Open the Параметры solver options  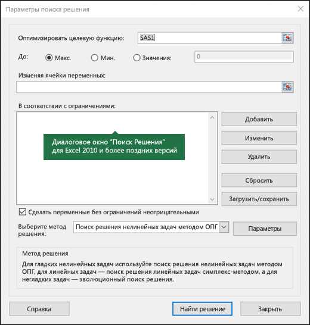pyautogui.click(x=265, y=229)
